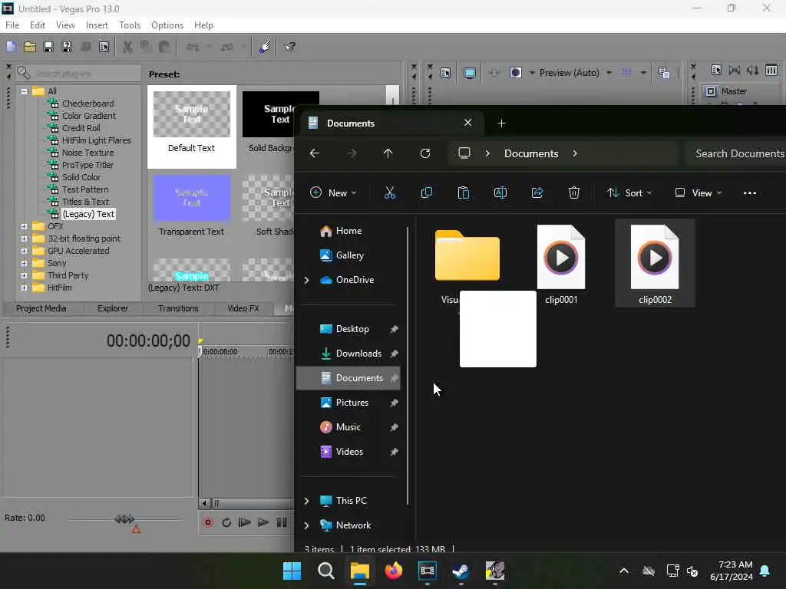Viewport: 786px width, 589px height.
Task: Refresh the Documents folder view
Action: [x=425, y=153]
